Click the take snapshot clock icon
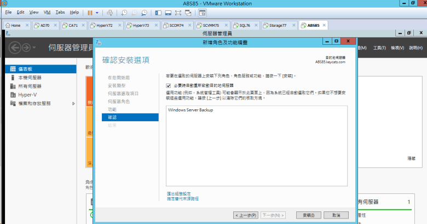 (x=124, y=11)
